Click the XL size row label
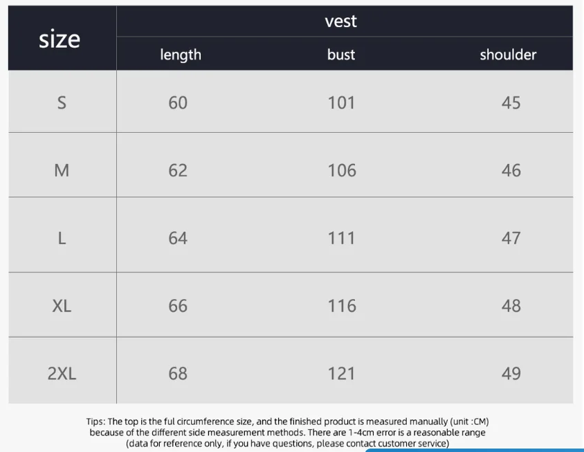The image size is (584, 452). pos(62,306)
